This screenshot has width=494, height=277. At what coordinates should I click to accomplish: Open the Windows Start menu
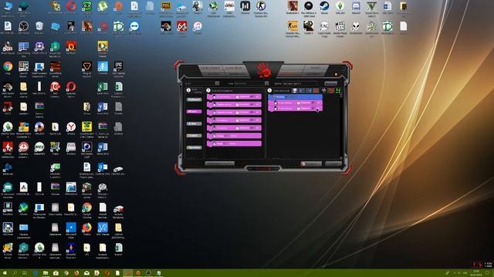point(5,273)
